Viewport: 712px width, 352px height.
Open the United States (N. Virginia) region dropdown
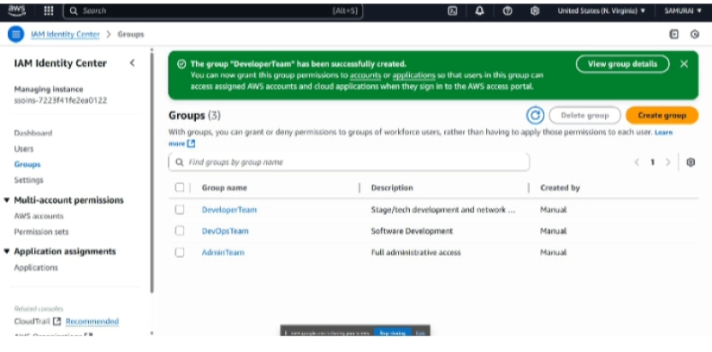click(x=602, y=11)
